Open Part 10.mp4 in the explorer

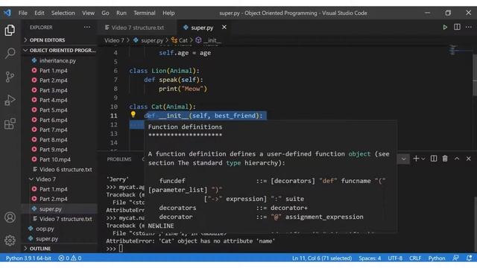pos(54,159)
